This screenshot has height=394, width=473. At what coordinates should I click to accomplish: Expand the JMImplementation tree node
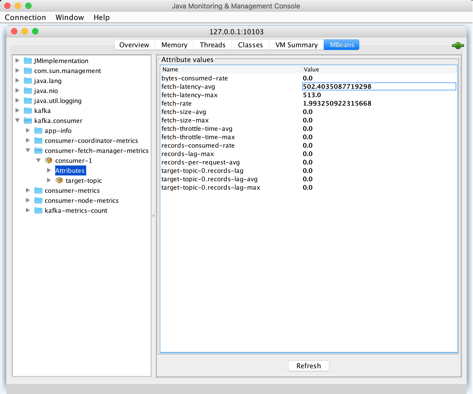point(17,60)
